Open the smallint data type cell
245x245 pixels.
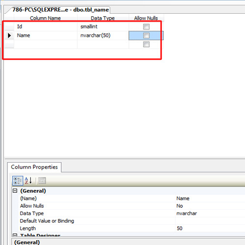[x=103, y=26]
